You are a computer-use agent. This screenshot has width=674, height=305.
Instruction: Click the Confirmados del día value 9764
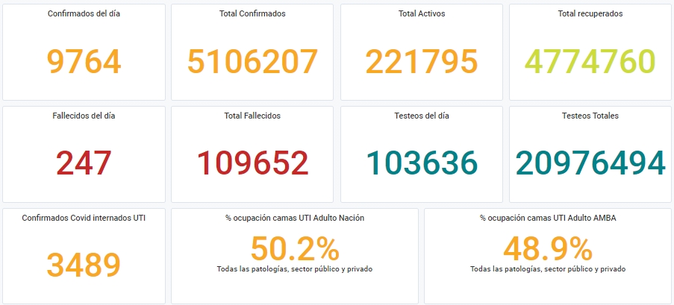[x=84, y=62]
